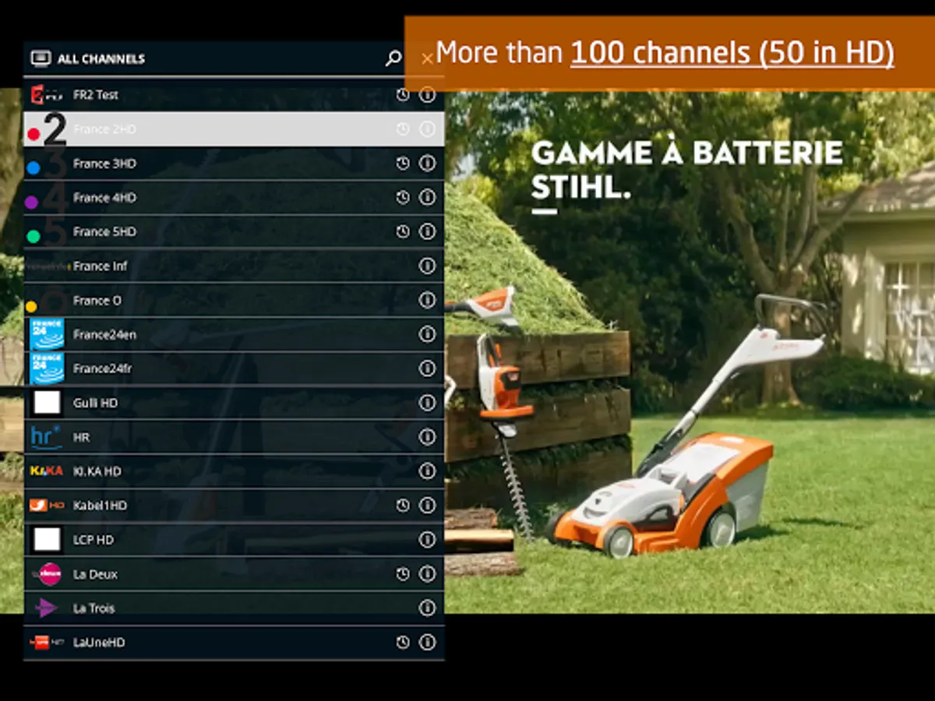Image resolution: width=935 pixels, height=701 pixels.
Task: Click the KiKA channel logo
Action: point(47,471)
